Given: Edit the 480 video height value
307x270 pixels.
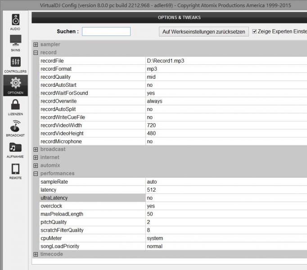Looking at the screenshot, I should 151,133.
